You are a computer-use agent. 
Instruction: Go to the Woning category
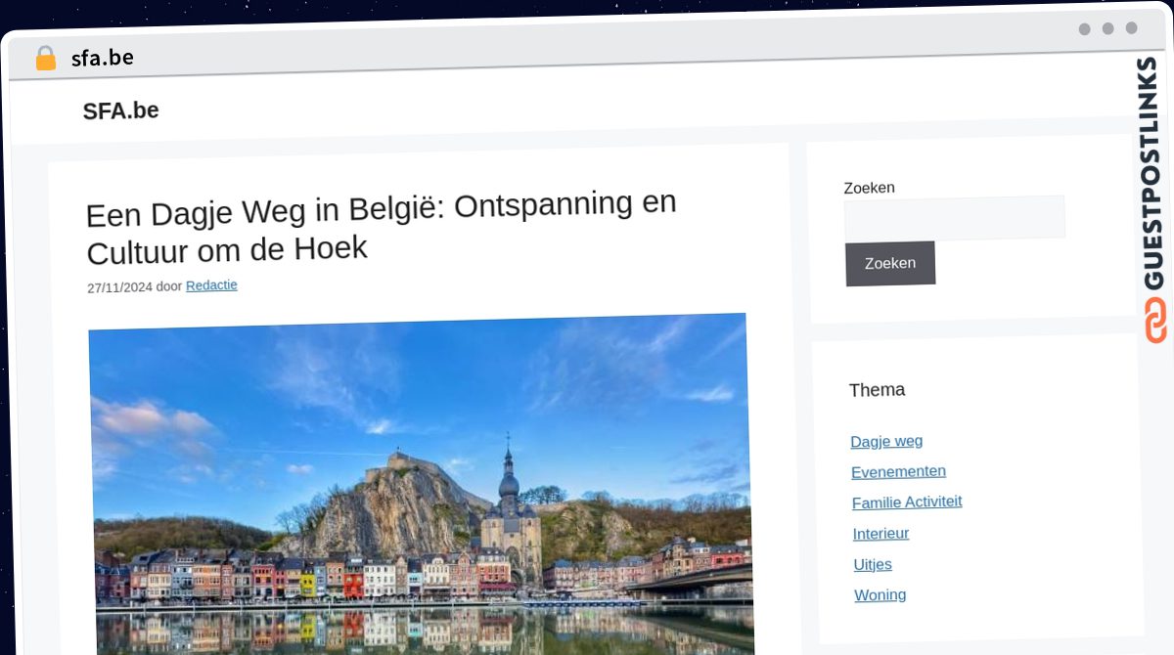click(x=880, y=594)
